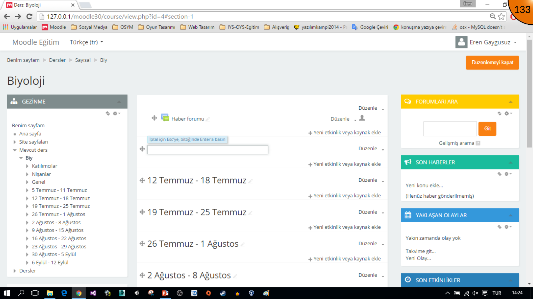This screenshot has width=533, height=299.
Task: Open the Windows Start menu
Action: tap(7, 293)
